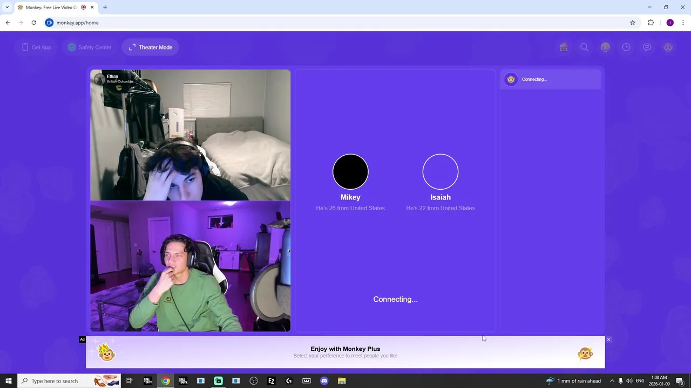Open Logitech G HUB taskbar icon
The image size is (691, 388).
pos(289,381)
